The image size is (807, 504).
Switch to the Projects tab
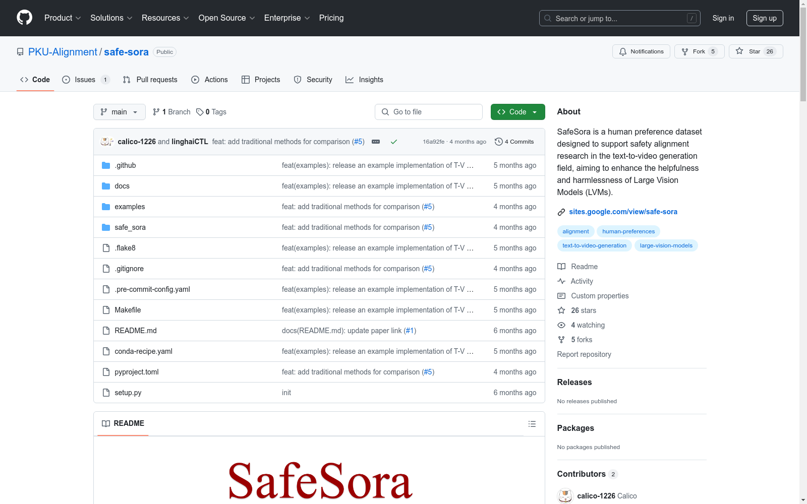point(261,80)
